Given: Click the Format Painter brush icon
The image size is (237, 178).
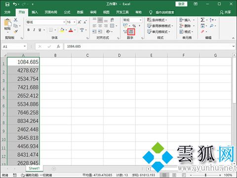Looking at the screenshot, I should [x=16, y=32].
